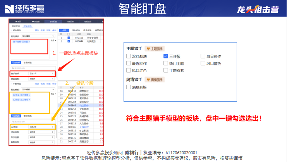The width and height of the screenshot is (287, 162).
Task: Switch to 概念板块 filter
Action: 87,30
